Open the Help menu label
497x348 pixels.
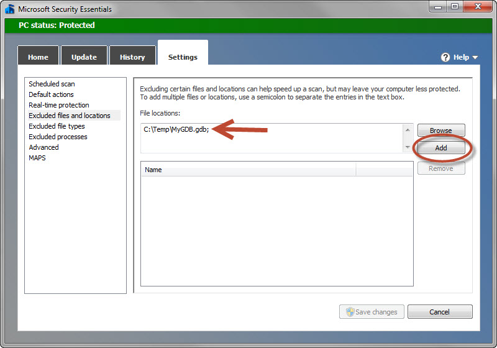pyautogui.click(x=461, y=57)
